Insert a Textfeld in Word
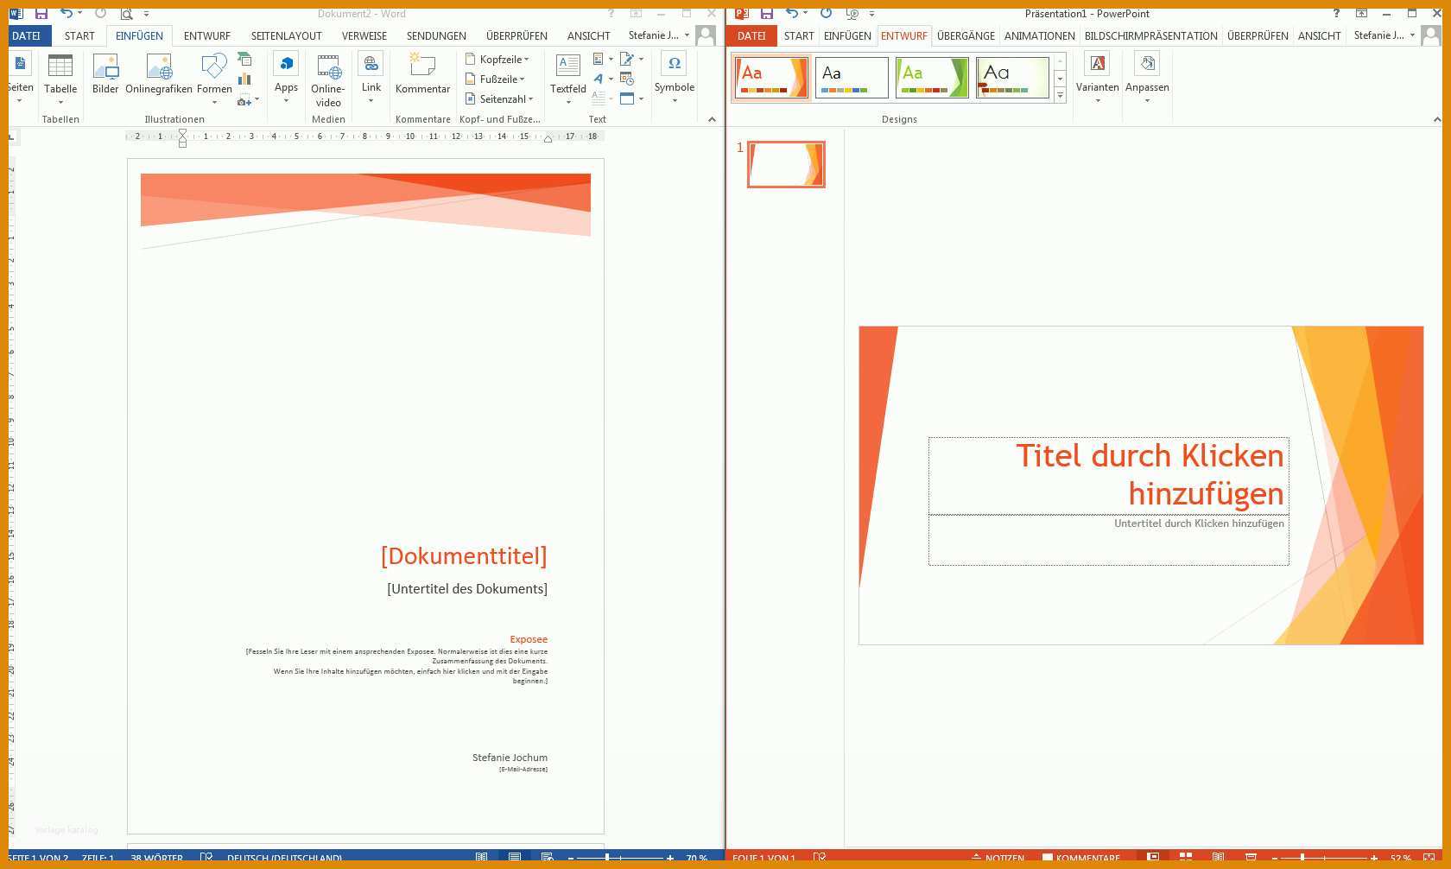 click(x=568, y=79)
